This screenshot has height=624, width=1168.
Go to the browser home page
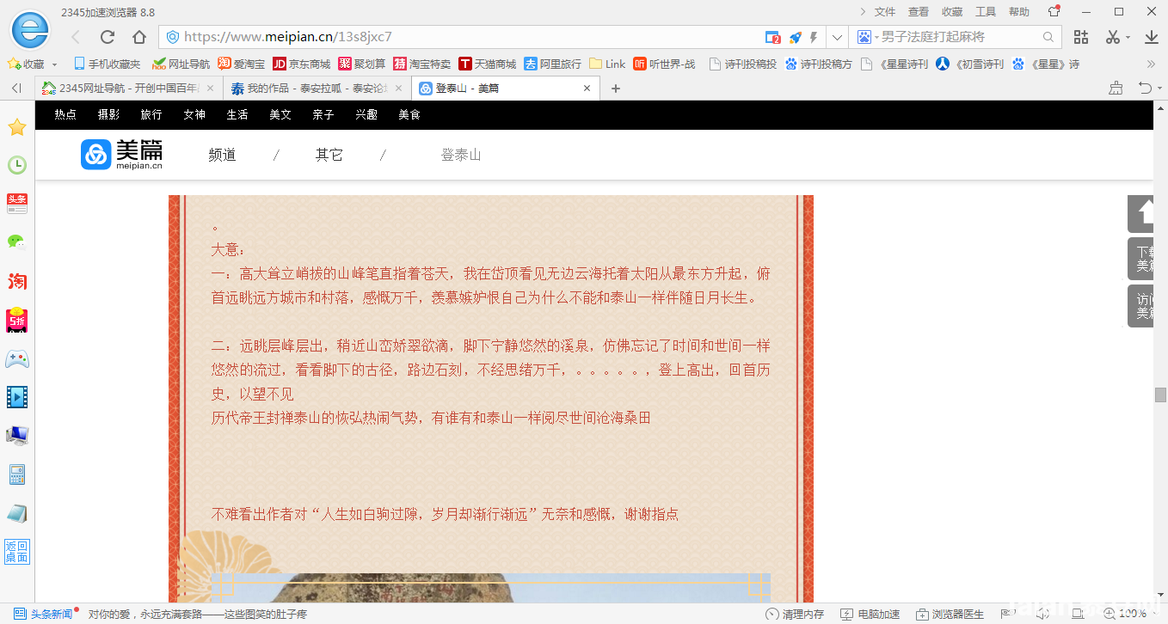pos(139,37)
